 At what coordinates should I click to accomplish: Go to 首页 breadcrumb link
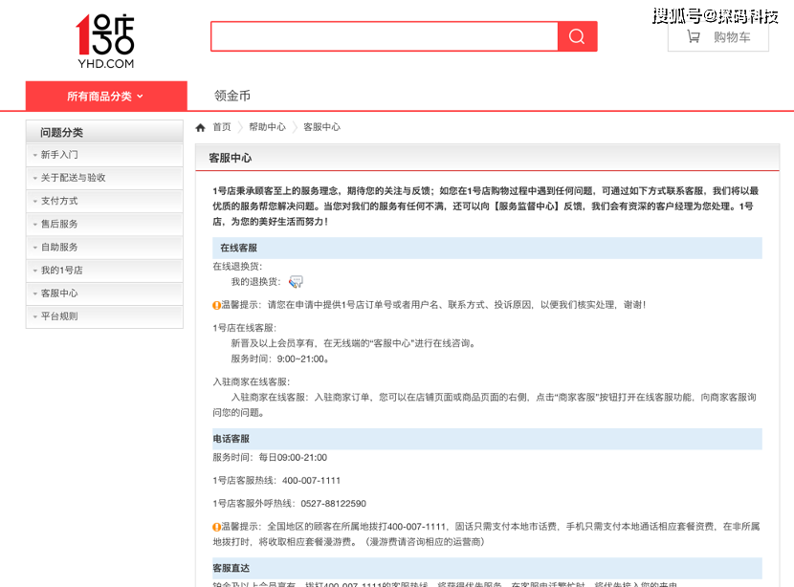pyautogui.click(x=221, y=127)
